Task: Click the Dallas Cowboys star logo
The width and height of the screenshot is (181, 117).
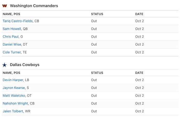Action: 4,65
